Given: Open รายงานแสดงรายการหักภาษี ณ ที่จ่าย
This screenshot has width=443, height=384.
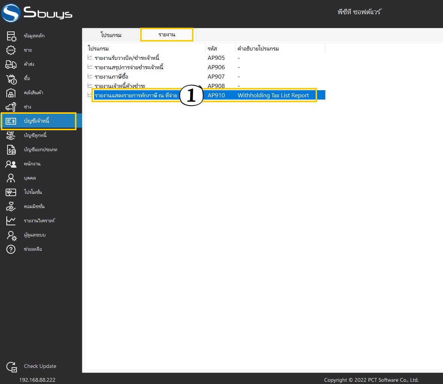Looking at the screenshot, I should [x=136, y=95].
